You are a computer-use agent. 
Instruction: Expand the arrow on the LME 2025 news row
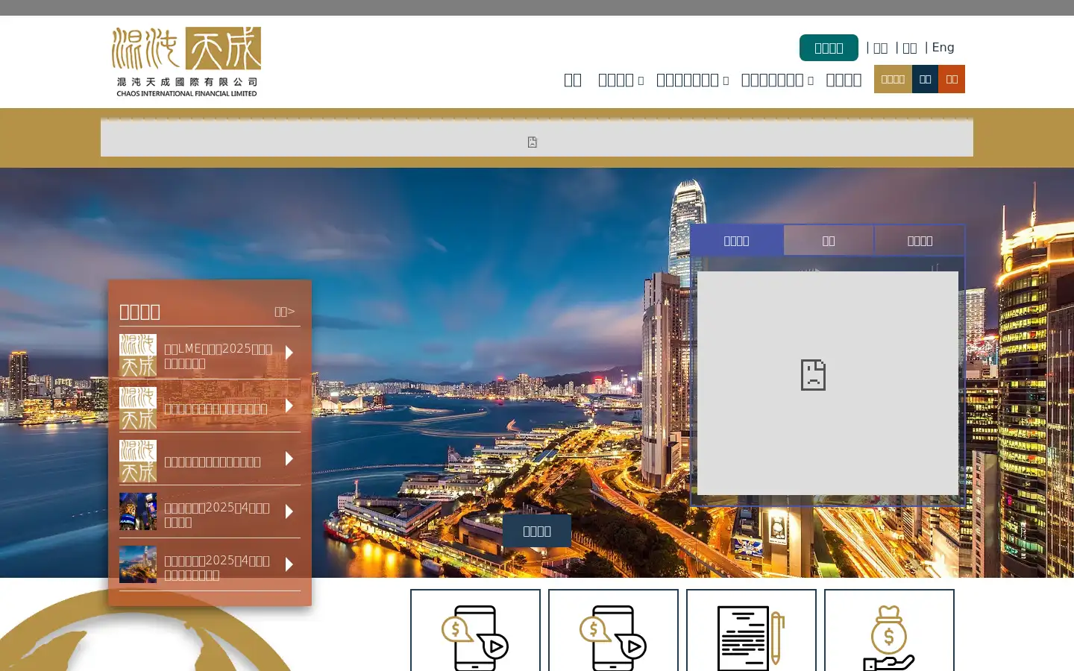tap(289, 353)
